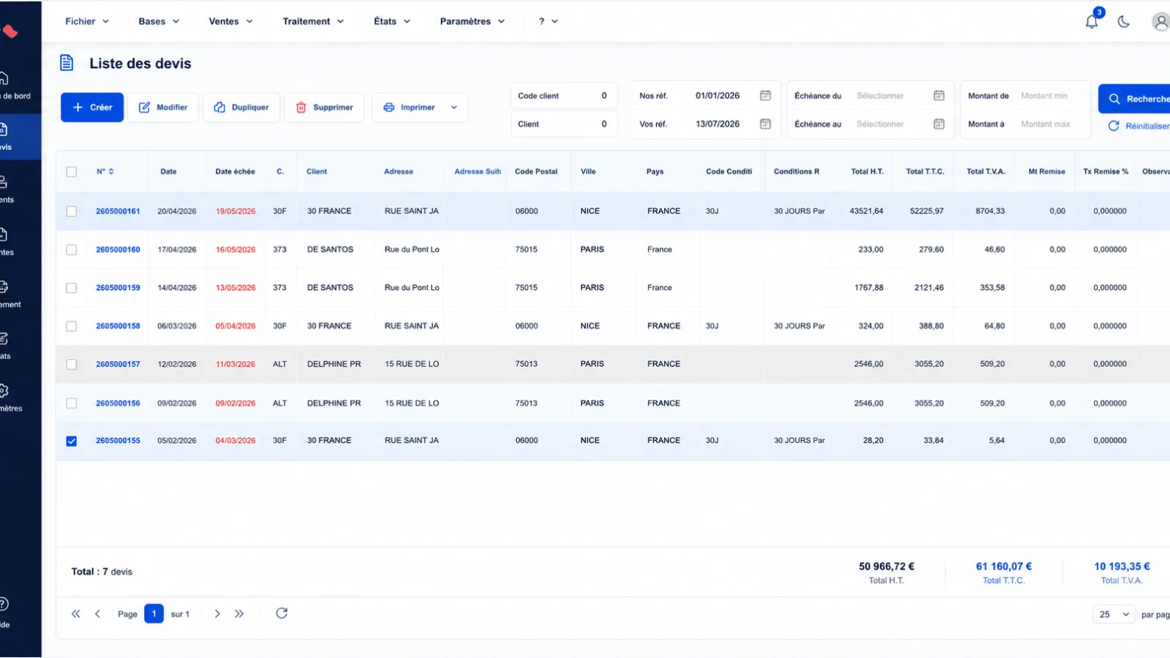
Task: Check the box for quote 2605000161
Action: tap(71, 211)
